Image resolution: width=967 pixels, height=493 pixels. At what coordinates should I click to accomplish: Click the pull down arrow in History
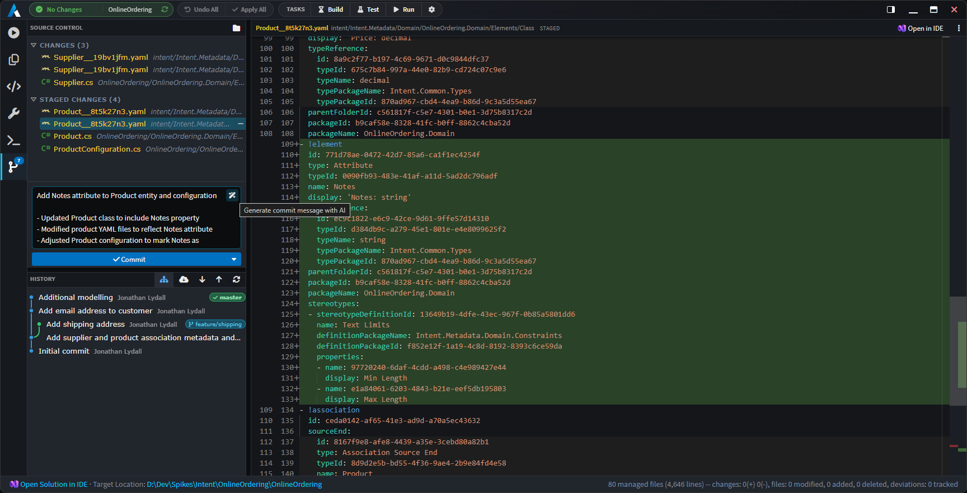202,279
